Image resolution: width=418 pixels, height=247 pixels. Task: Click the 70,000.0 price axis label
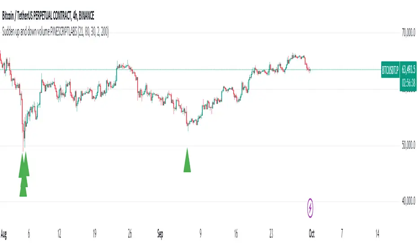click(x=407, y=33)
